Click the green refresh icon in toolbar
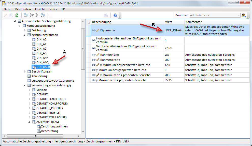Screen dimensions: 252x146 click(17, 15)
